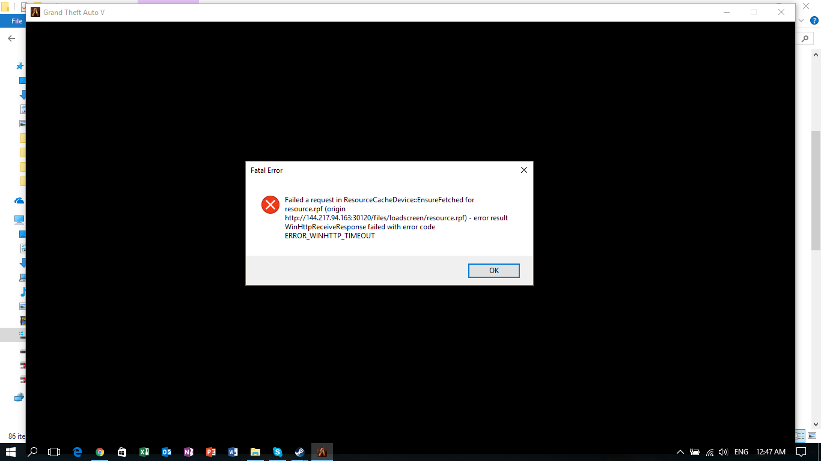
Task: Open Task View from taskbar
Action: point(54,452)
